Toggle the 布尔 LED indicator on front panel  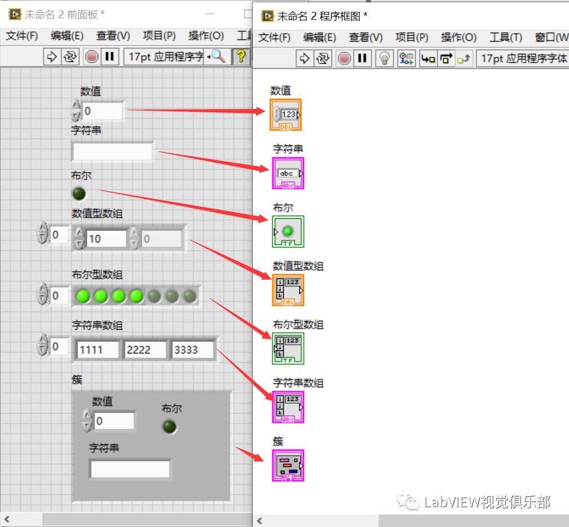tap(79, 194)
